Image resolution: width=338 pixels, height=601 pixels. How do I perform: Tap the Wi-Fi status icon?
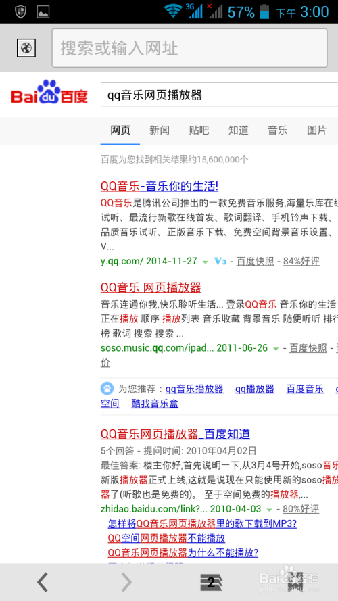[174, 11]
